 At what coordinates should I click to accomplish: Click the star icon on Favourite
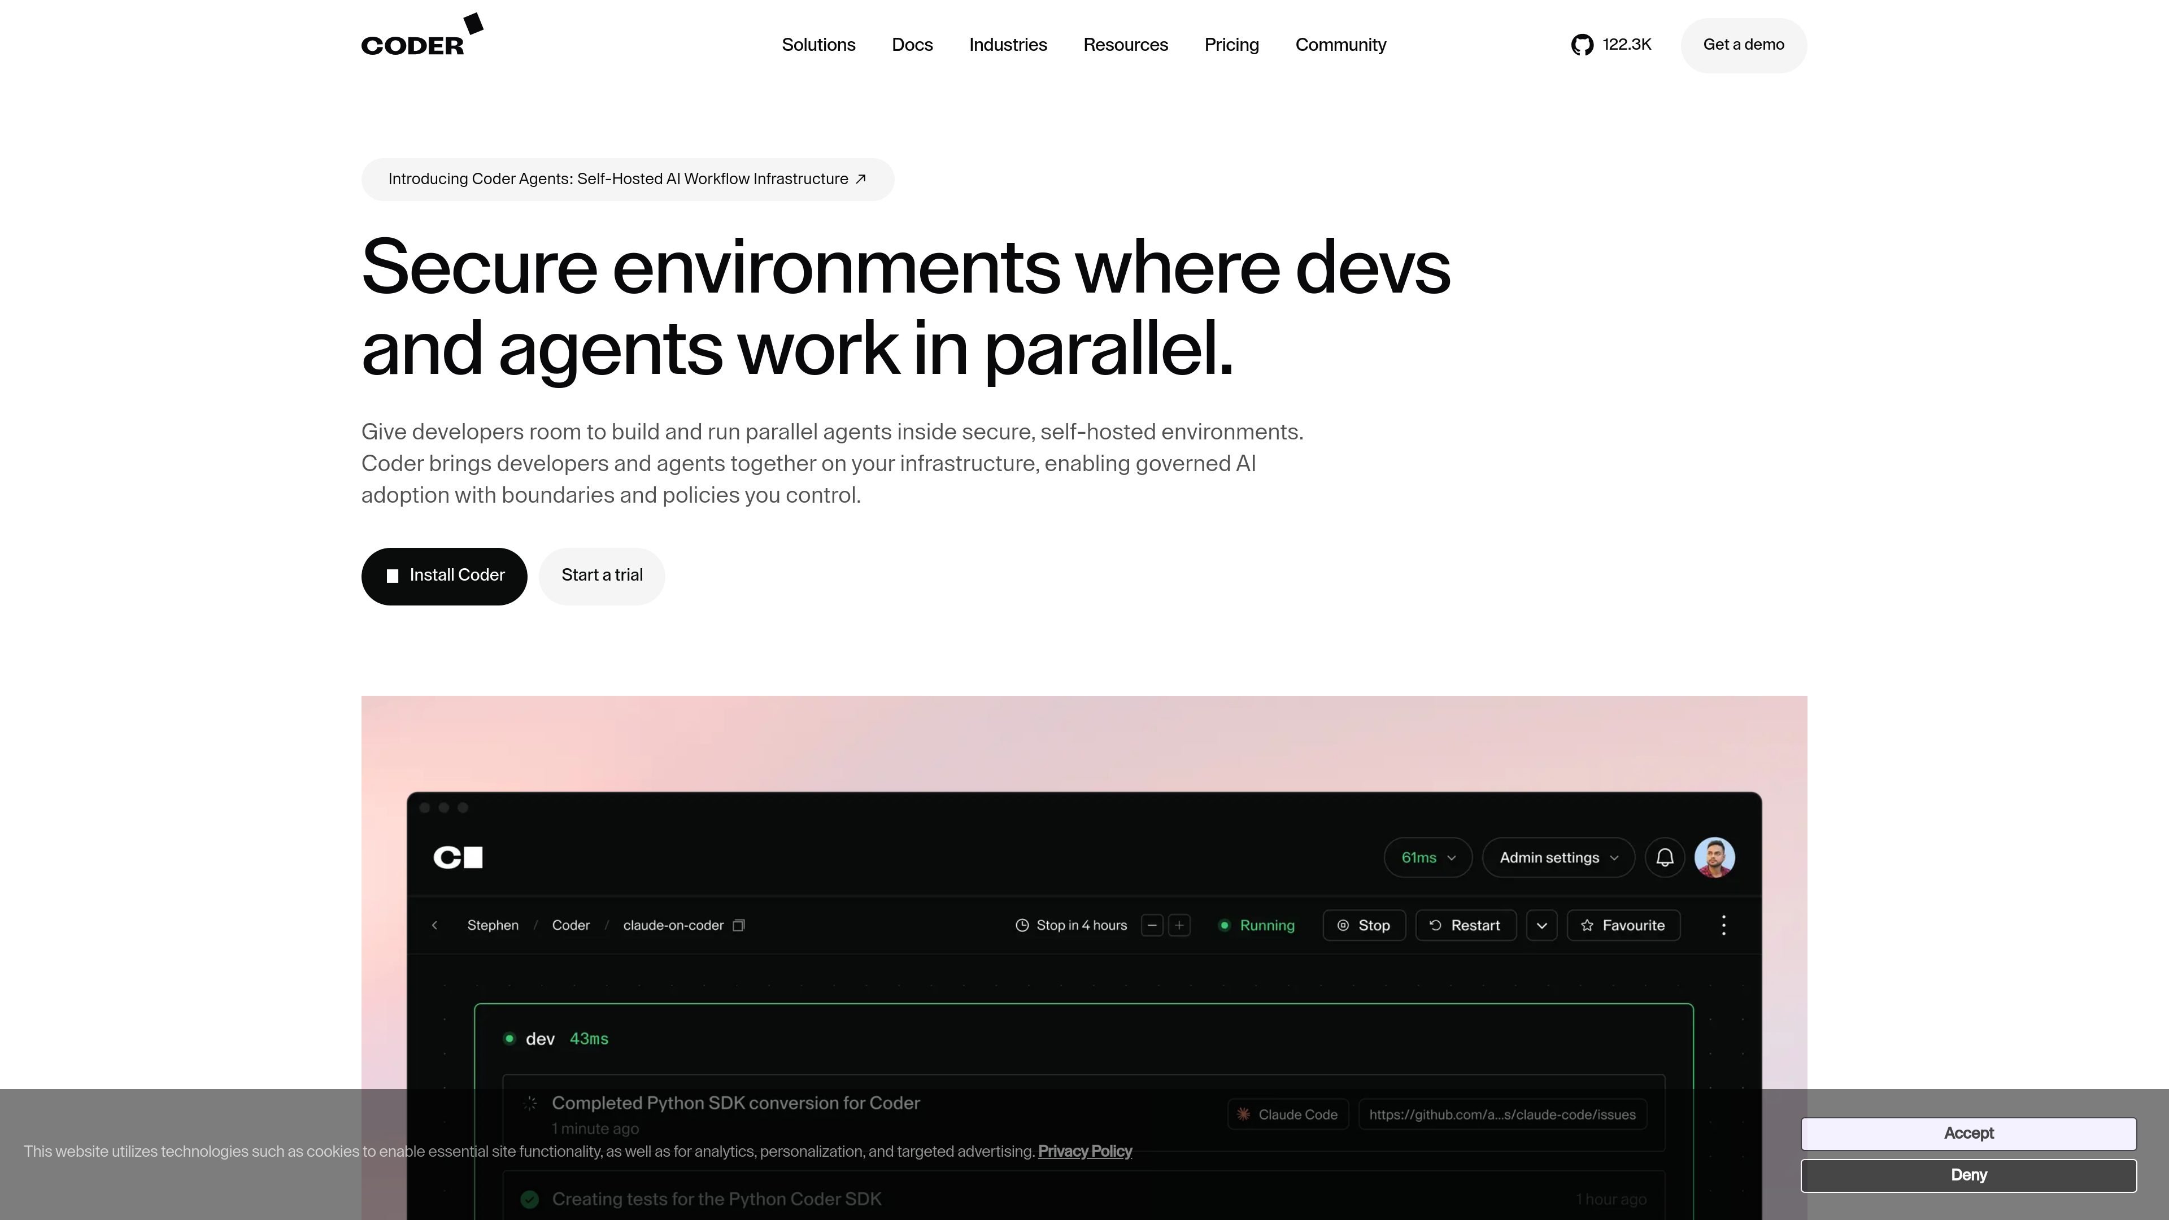pos(1587,925)
